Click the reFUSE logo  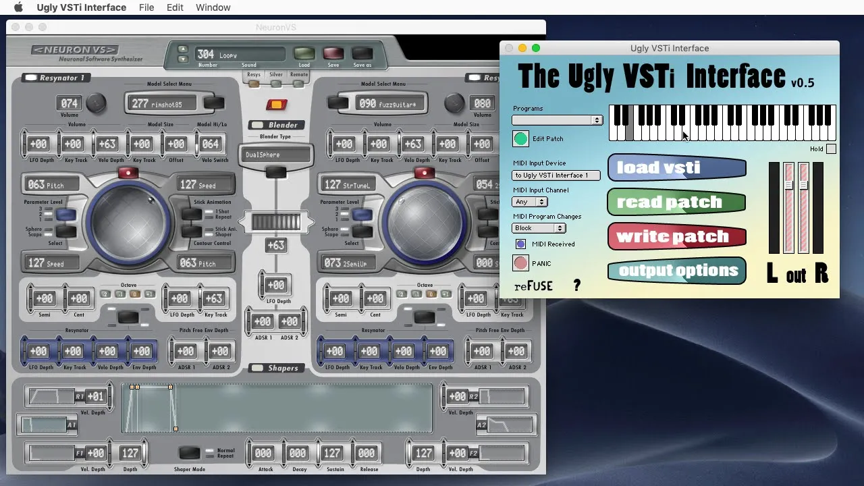point(533,286)
